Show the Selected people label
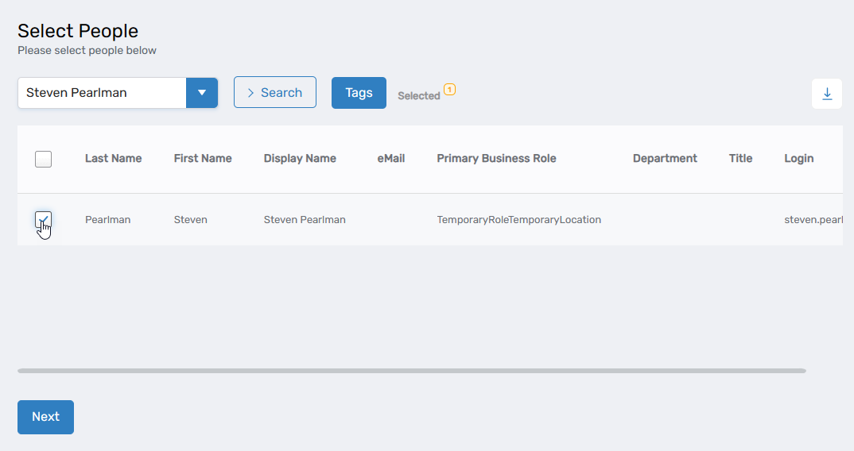 pos(418,96)
